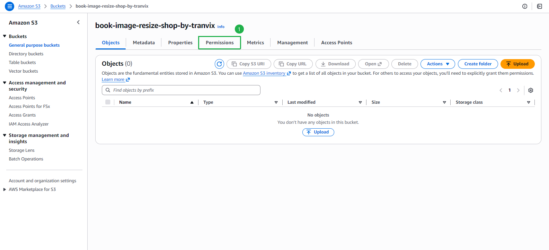
Task: Click the info circle icon in top bar
Action: pyautogui.click(x=525, y=6)
